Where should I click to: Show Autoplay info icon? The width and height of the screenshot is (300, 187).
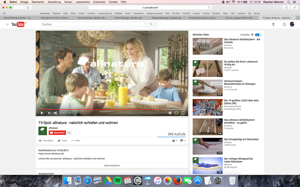pos(252,34)
